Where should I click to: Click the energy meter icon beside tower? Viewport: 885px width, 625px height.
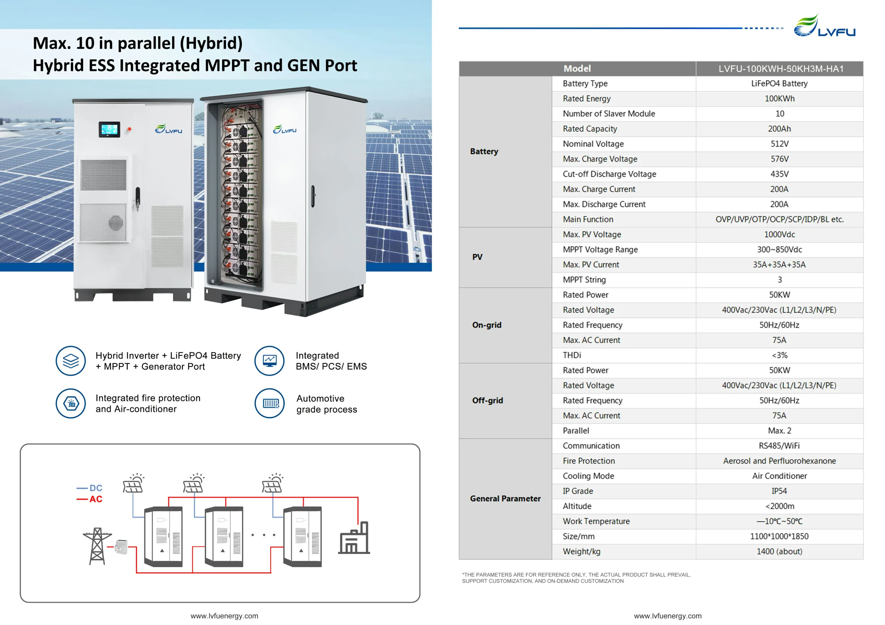pos(121,547)
